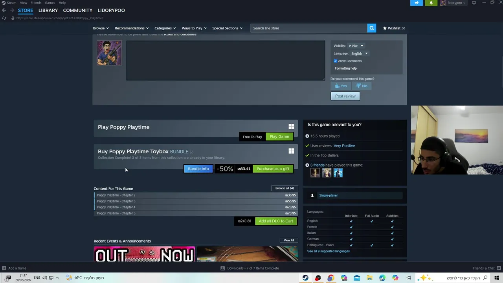Click the Windows icon beside Play Poppy Playtime
This screenshot has width=503, height=283.
[291, 127]
